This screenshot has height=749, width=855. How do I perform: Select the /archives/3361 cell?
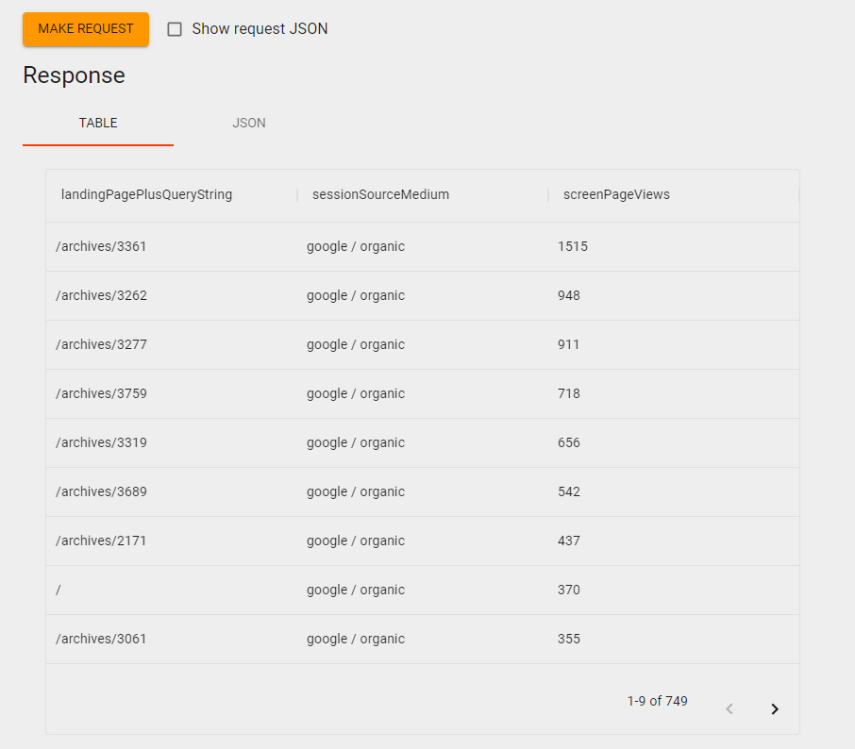[101, 246]
